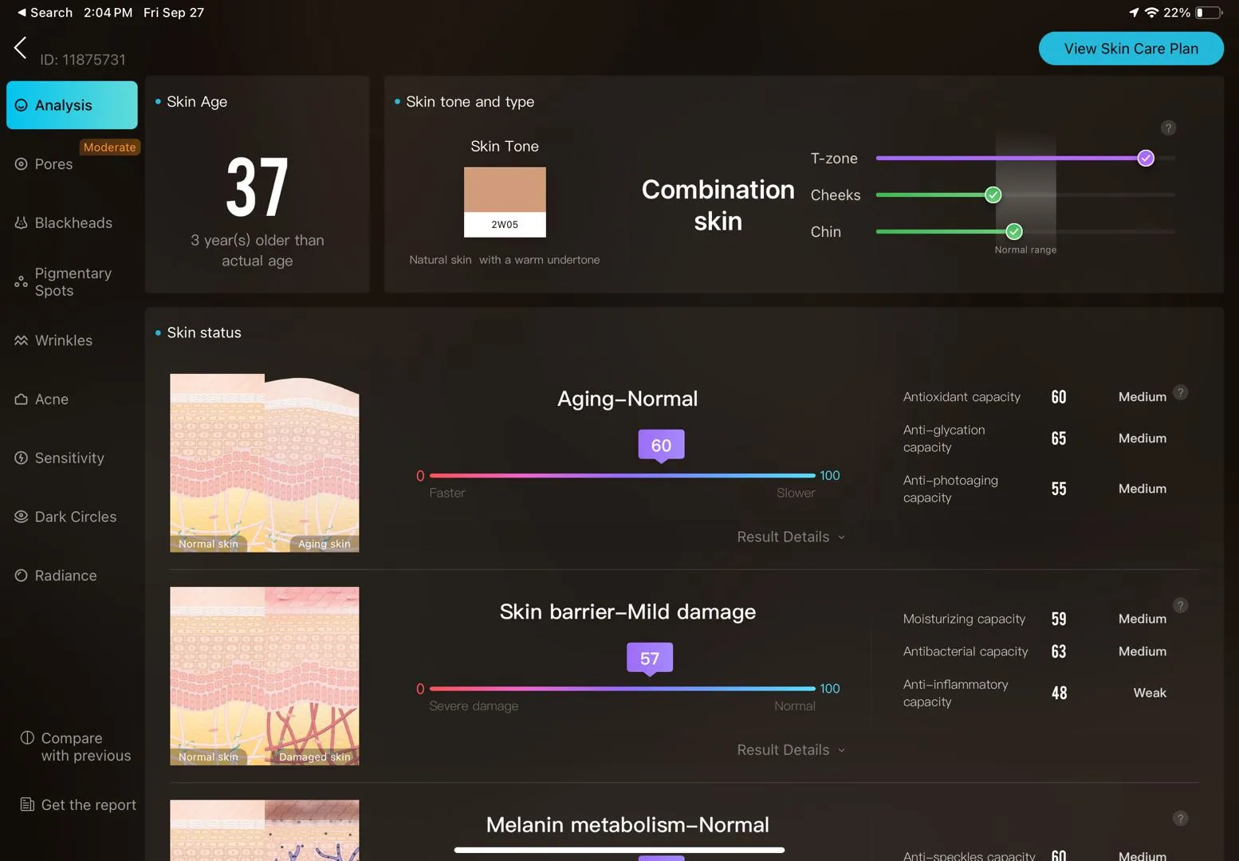Click the ID: 11875731 text
This screenshot has width=1239, height=861.
click(83, 60)
